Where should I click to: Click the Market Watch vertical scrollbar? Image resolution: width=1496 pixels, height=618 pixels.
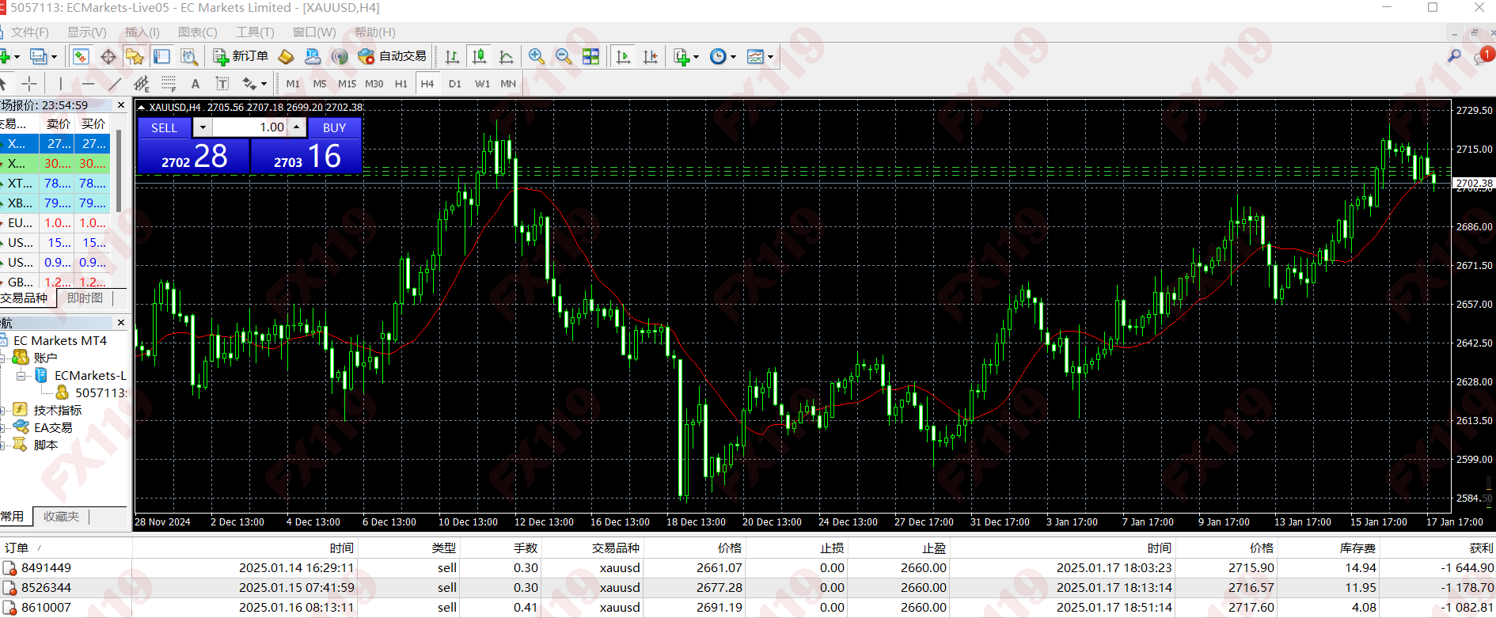[119, 170]
